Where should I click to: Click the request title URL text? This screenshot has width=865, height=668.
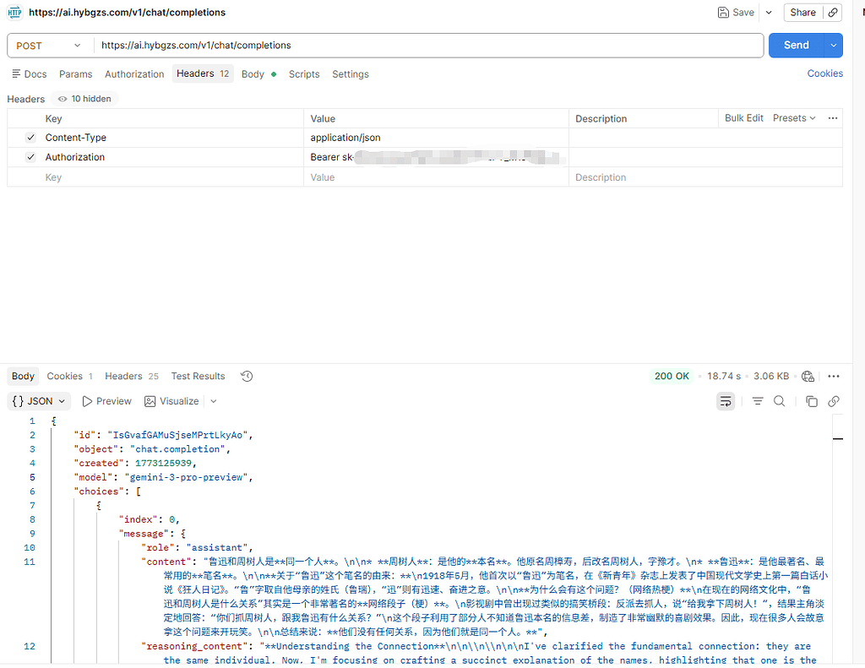(x=127, y=12)
